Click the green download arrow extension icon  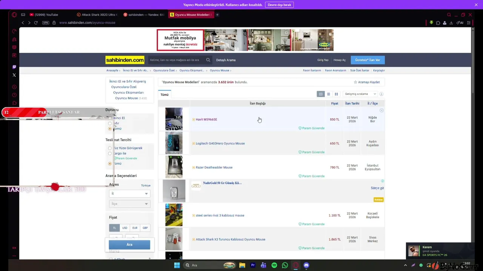tap(431, 23)
